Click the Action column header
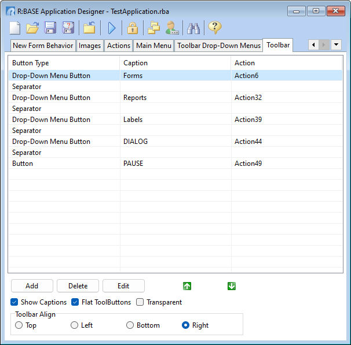This screenshot has height=345, width=351. point(287,63)
